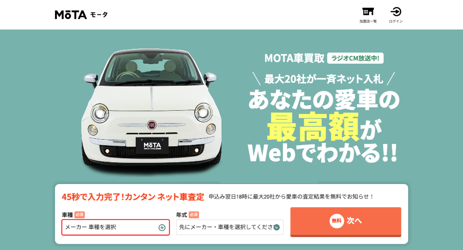Image resolution: width=463 pixels, height=250 pixels.
Task: Click the モータ katakana text beside logo
Action: point(99,15)
